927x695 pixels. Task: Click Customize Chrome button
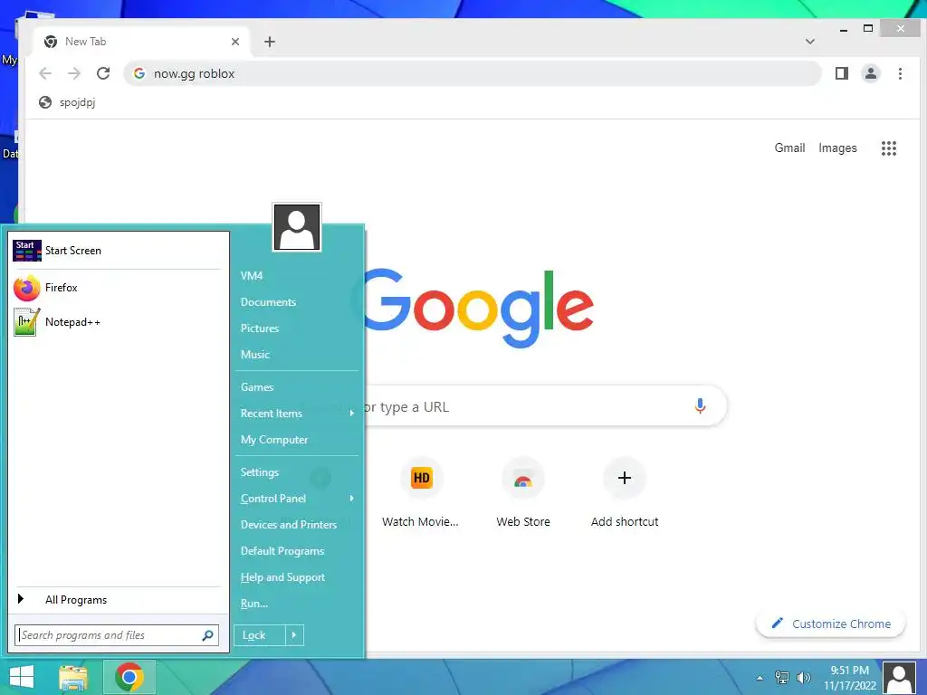[831, 624]
